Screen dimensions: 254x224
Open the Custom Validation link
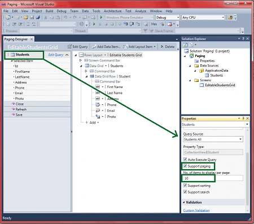[x=196, y=210]
